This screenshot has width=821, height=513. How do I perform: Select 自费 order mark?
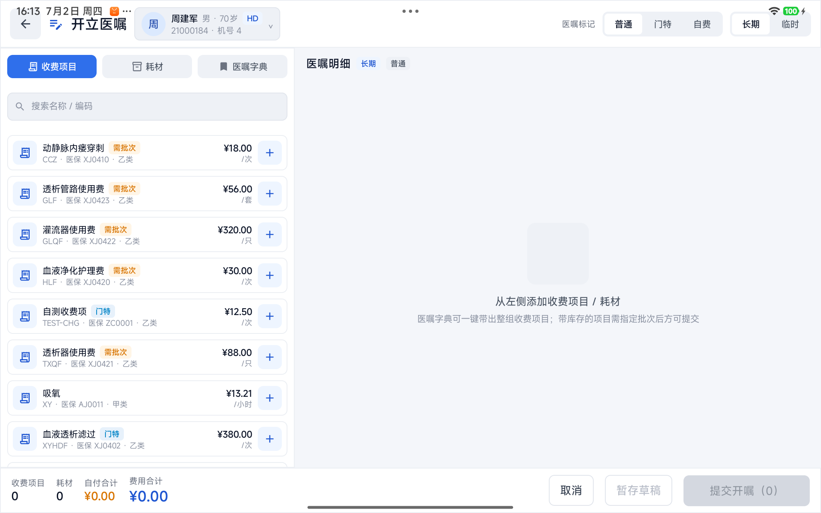point(702,24)
